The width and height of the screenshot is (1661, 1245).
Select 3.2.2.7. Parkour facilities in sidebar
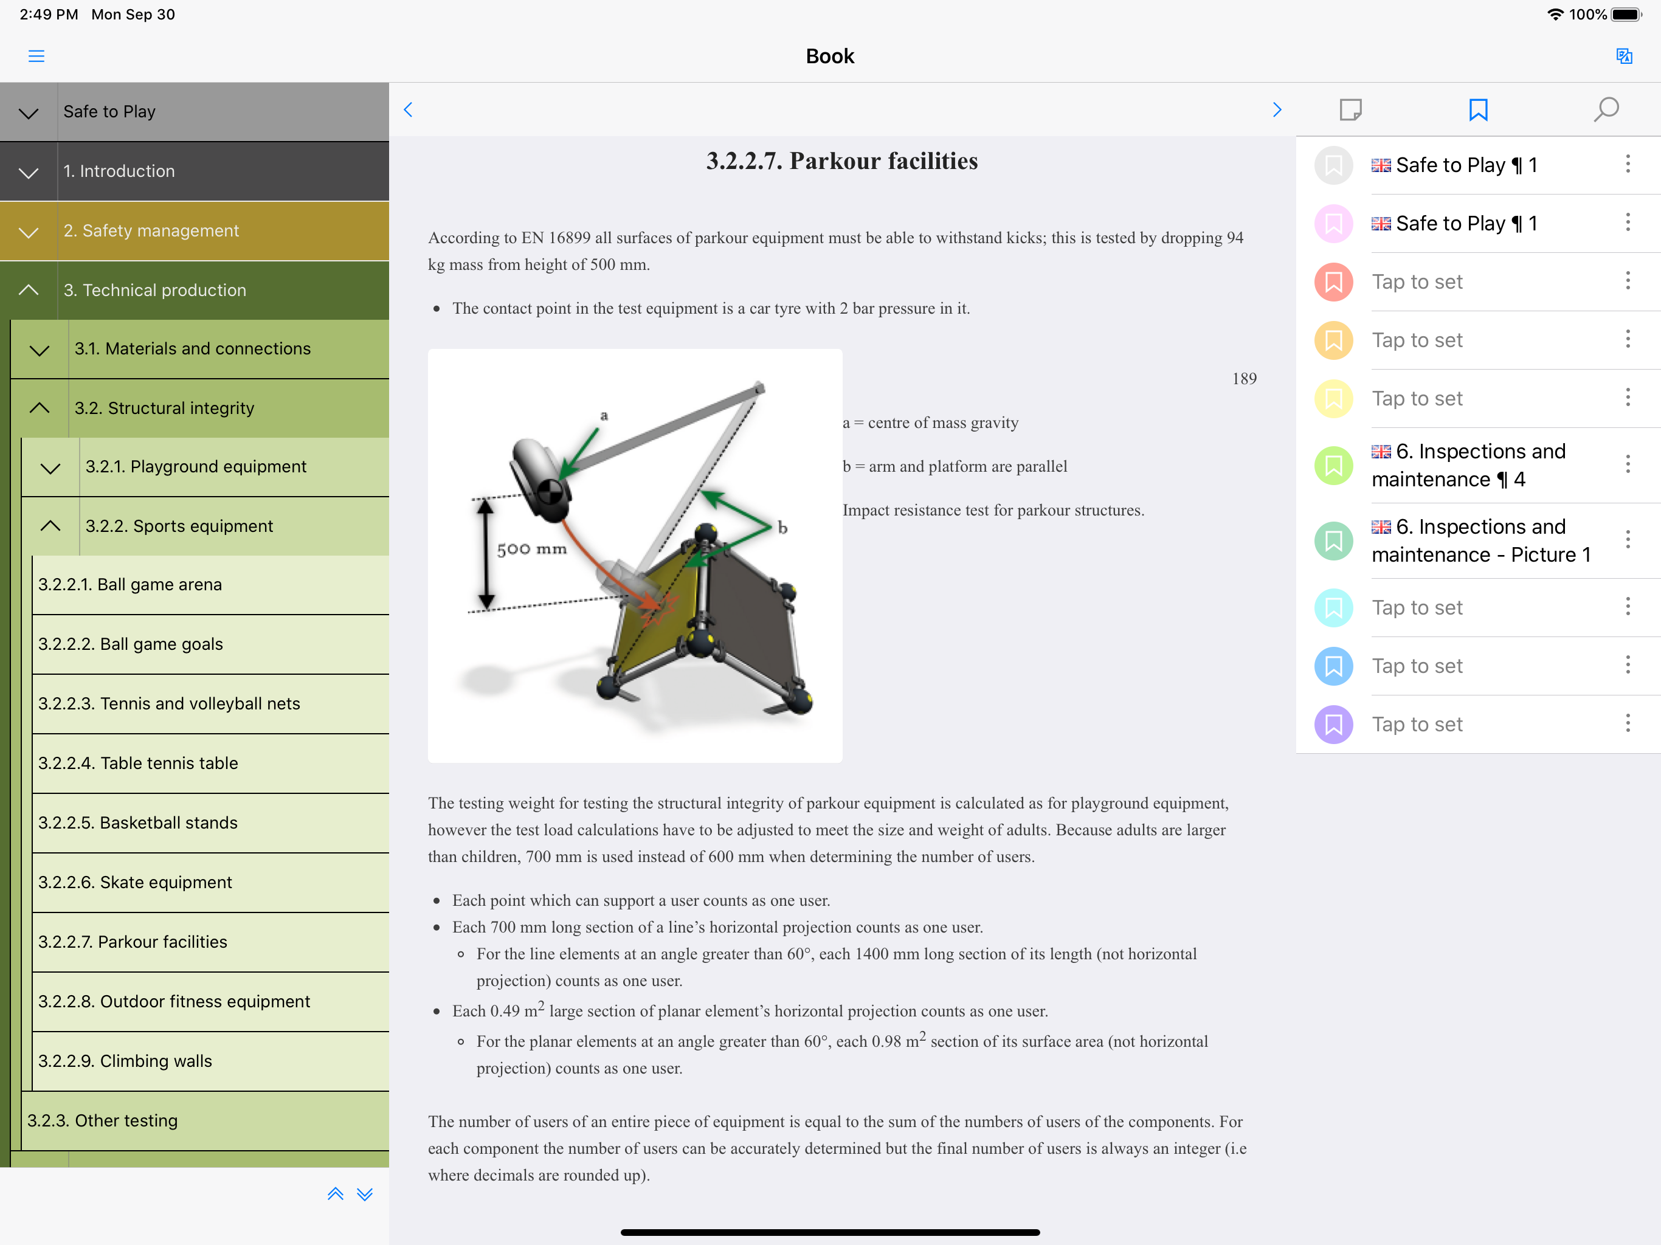point(211,942)
